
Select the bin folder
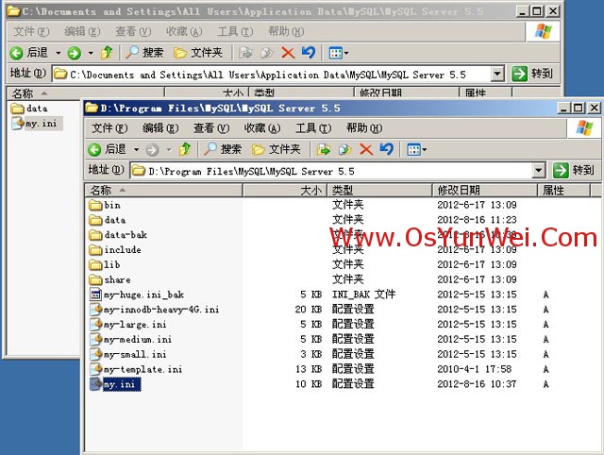(x=105, y=205)
